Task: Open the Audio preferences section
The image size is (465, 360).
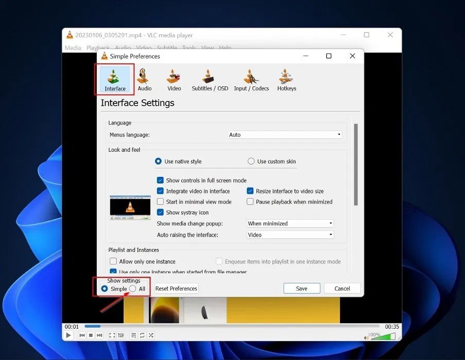Action: 144,80
